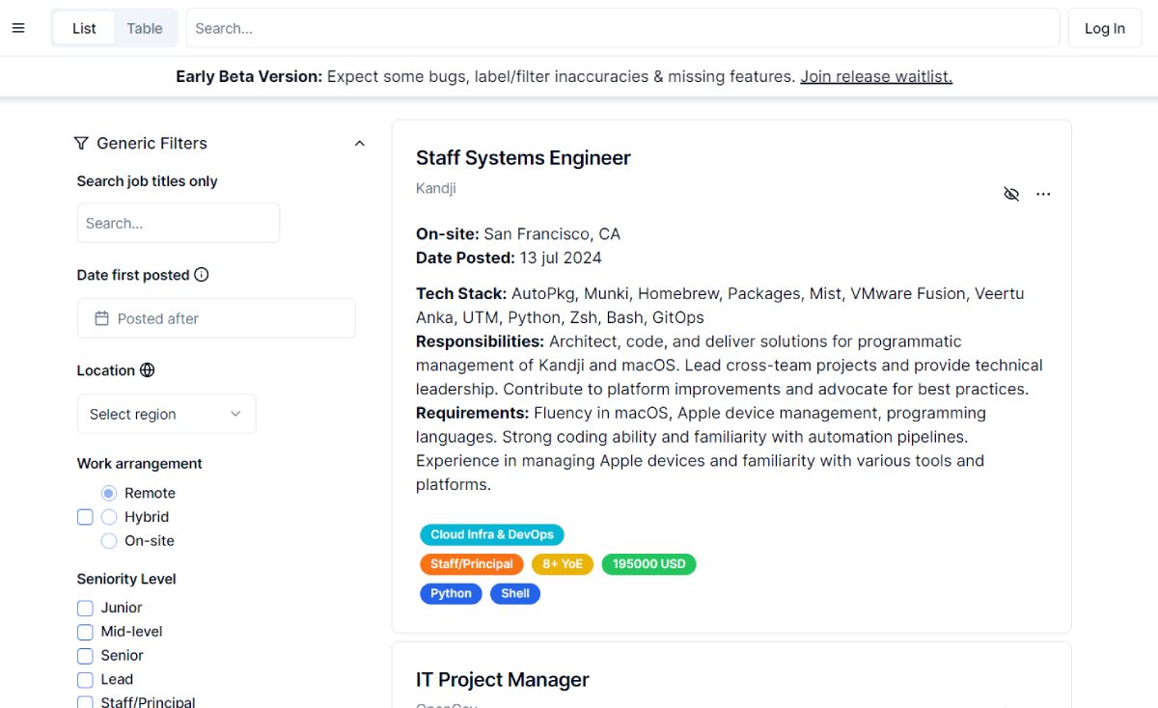Screen dimensions: 1158x708
Task: Click the filter funnel icon
Action: (81, 143)
